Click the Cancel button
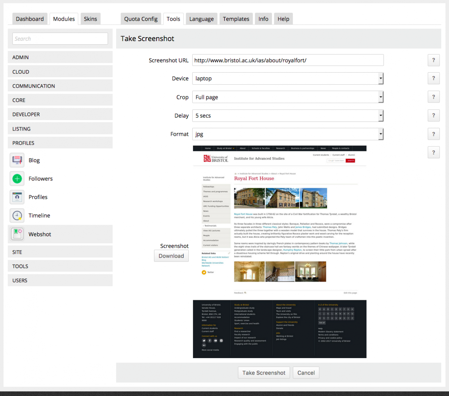Image resolution: width=449 pixels, height=396 pixels. [306, 373]
